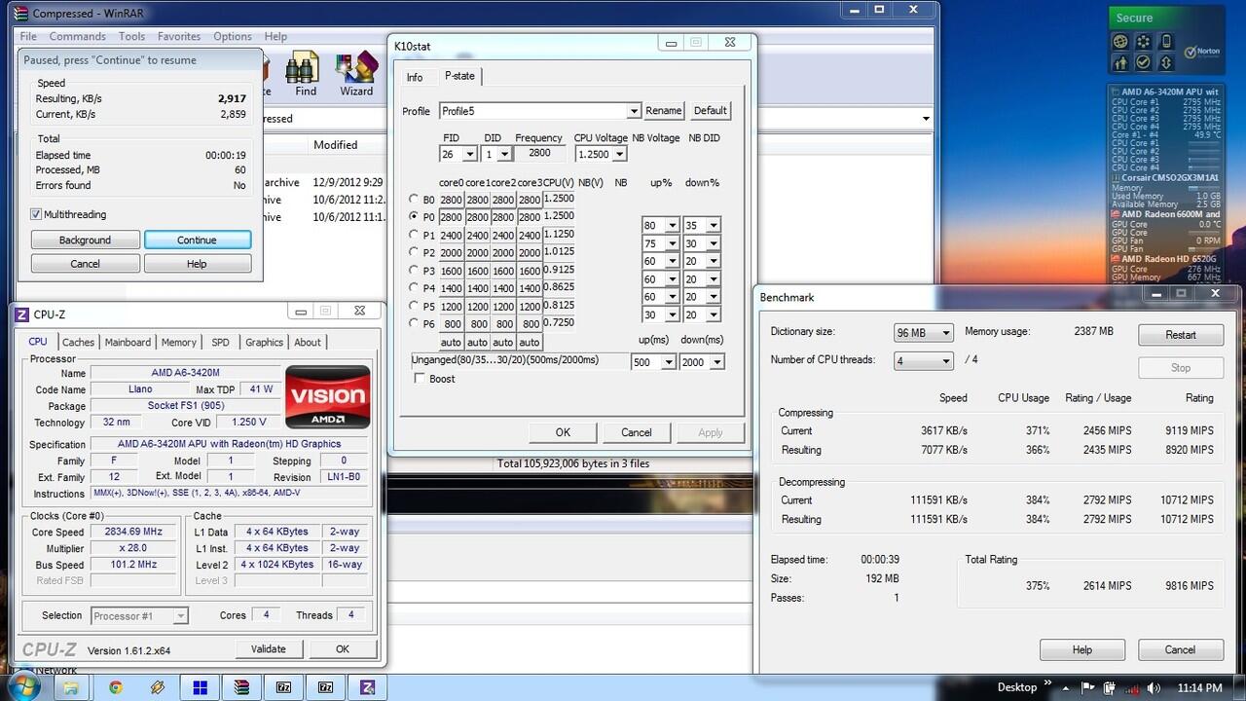Click the Validate button in CPU-Z
This screenshot has height=701, width=1246.
pyautogui.click(x=269, y=649)
